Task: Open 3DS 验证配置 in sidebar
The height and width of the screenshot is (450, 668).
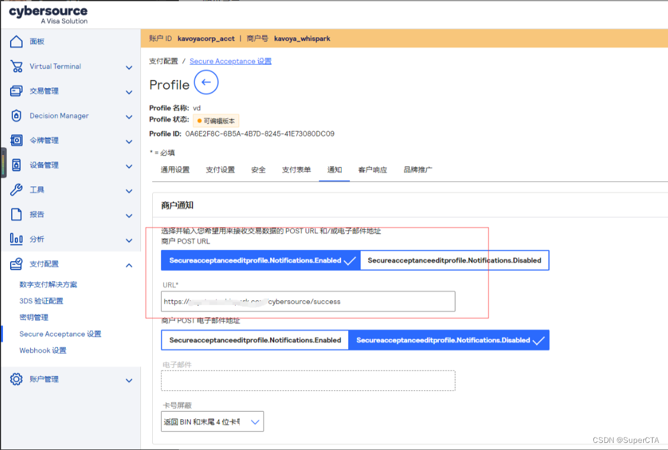Action: [x=41, y=301]
